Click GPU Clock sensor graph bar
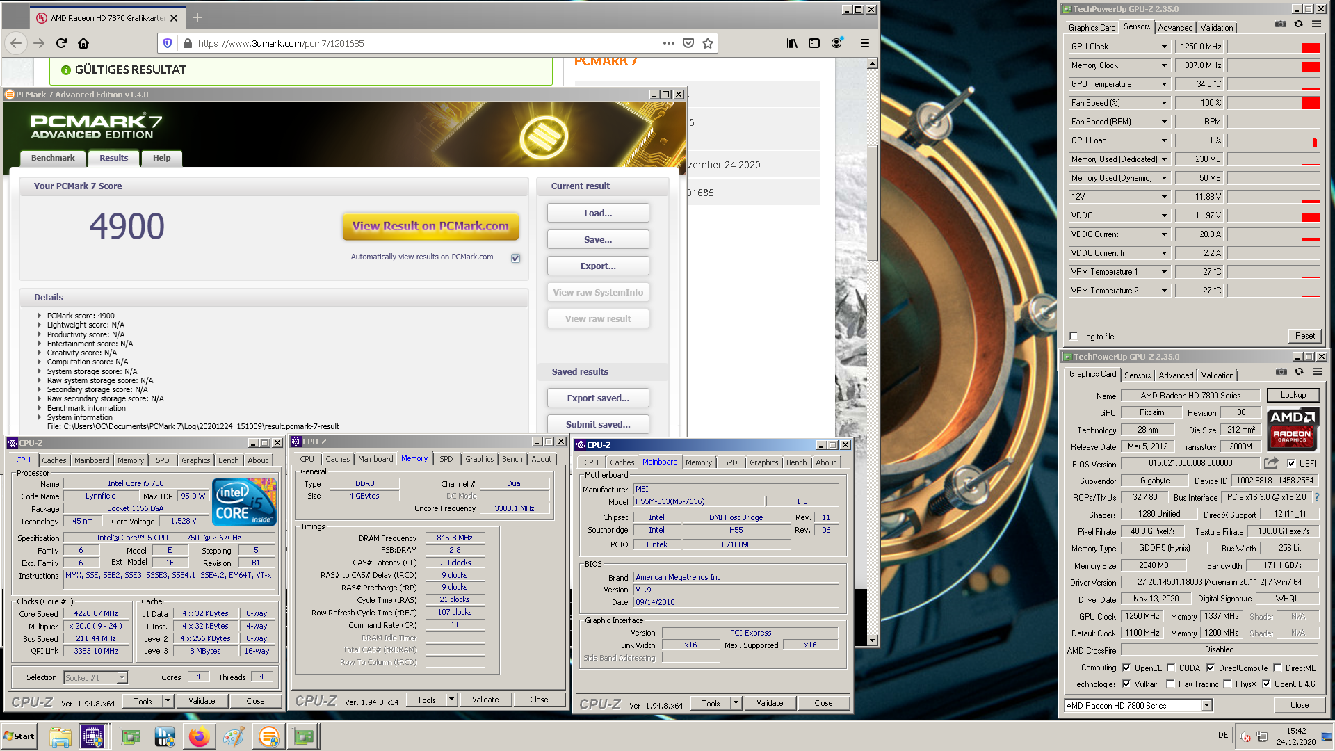The height and width of the screenshot is (751, 1335). (1274, 47)
